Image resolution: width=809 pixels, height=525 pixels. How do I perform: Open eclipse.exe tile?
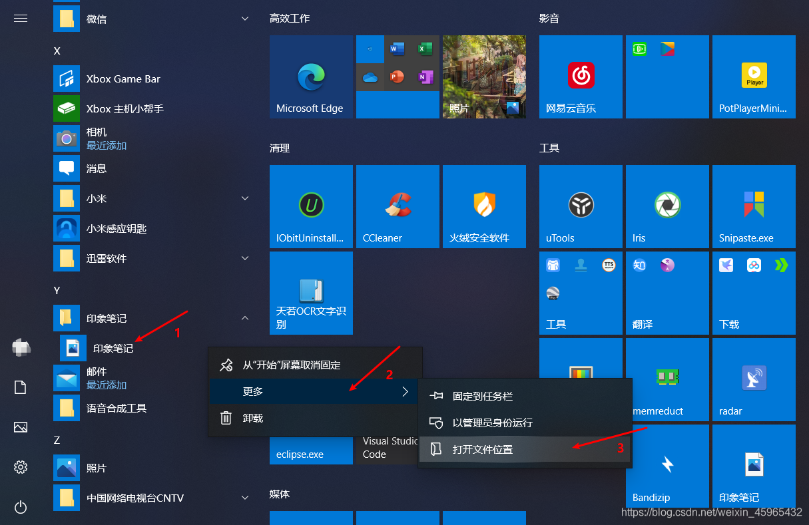point(311,450)
